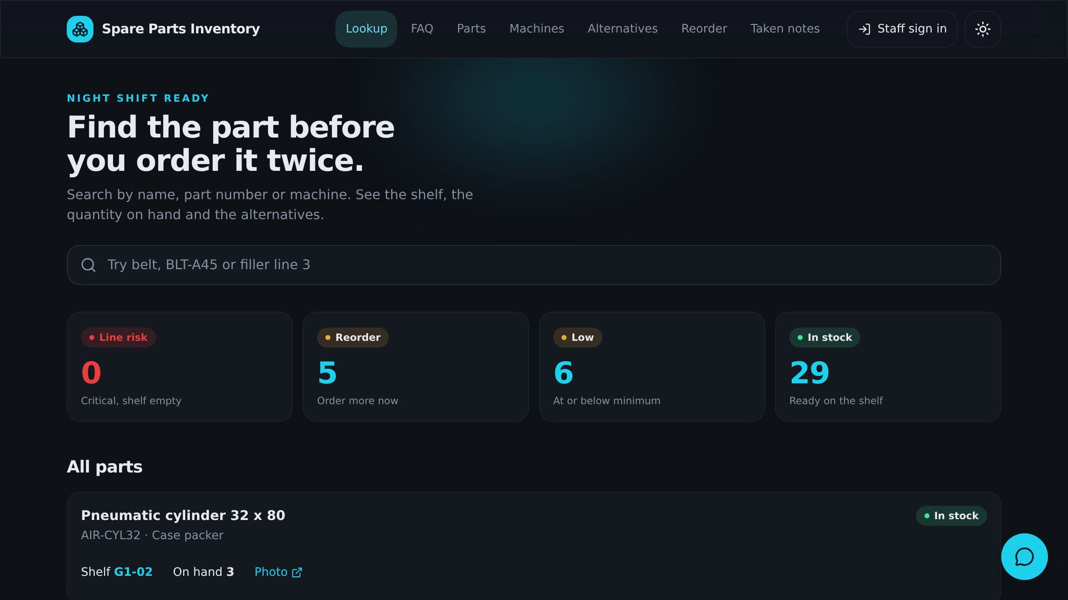Open the Reorder summary card

point(416,366)
